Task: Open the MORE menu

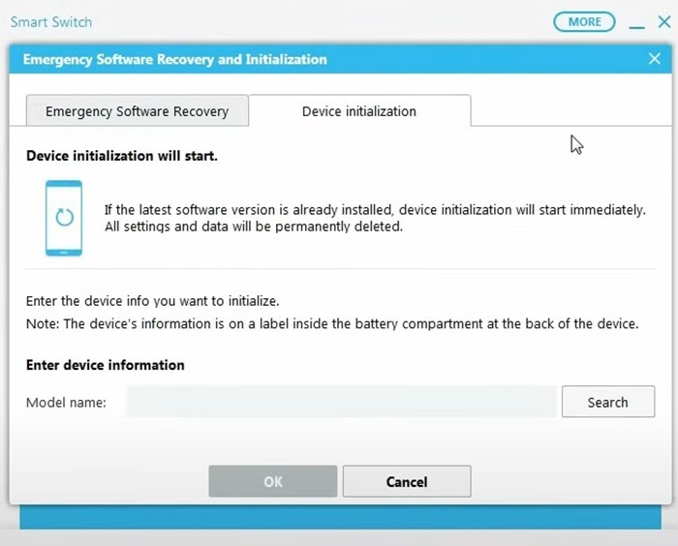Action: click(x=584, y=21)
